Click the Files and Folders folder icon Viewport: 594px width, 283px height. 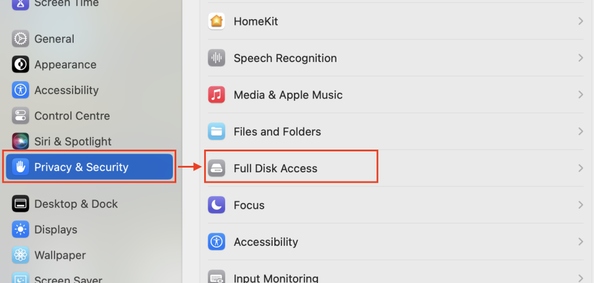[x=216, y=132]
